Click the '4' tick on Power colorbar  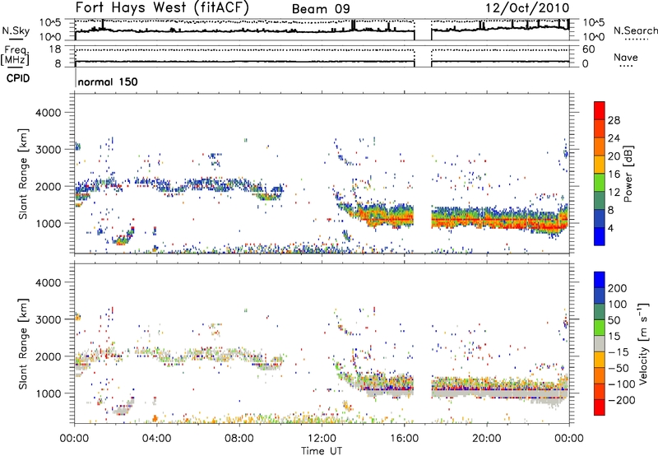point(610,229)
